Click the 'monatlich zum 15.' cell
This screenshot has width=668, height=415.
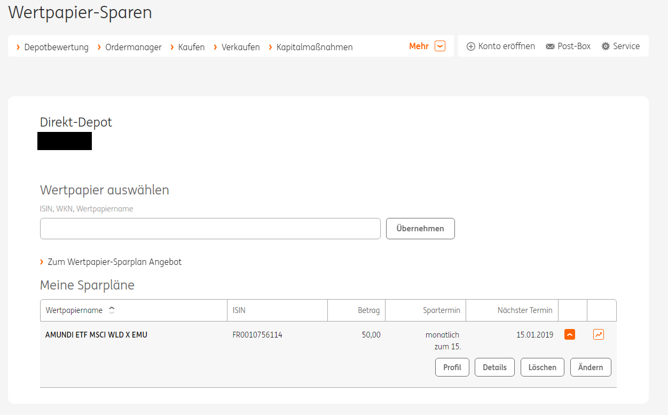point(443,341)
